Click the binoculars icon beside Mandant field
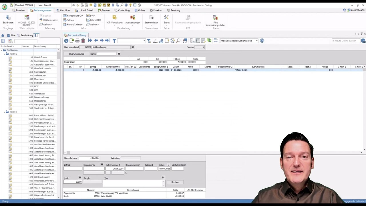Screen dimensions: 366x206 coord(73,5)
